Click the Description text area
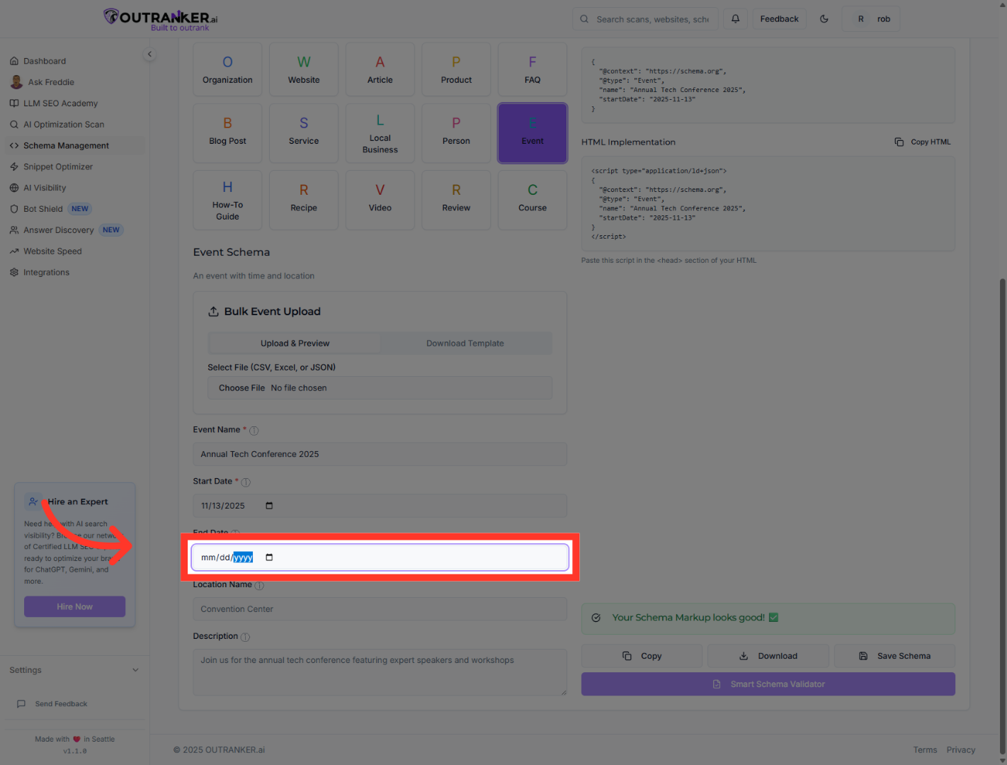The height and width of the screenshot is (765, 1007). 380,672
